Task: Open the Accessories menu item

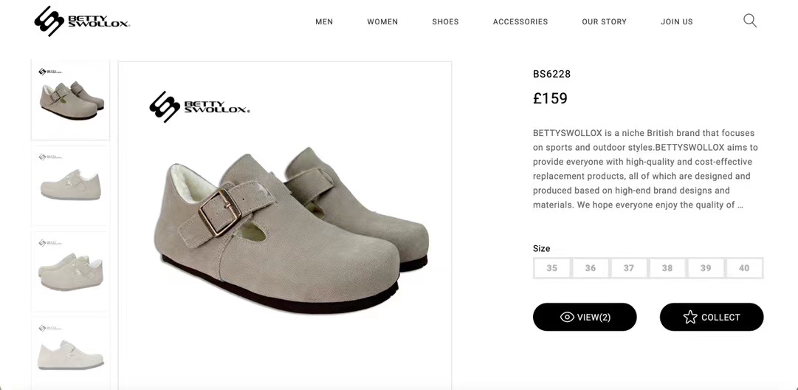Action: 520,22
